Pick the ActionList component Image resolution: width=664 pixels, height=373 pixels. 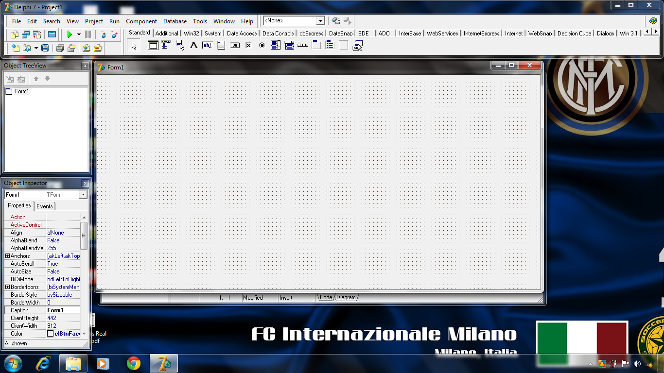pyautogui.click(x=358, y=45)
